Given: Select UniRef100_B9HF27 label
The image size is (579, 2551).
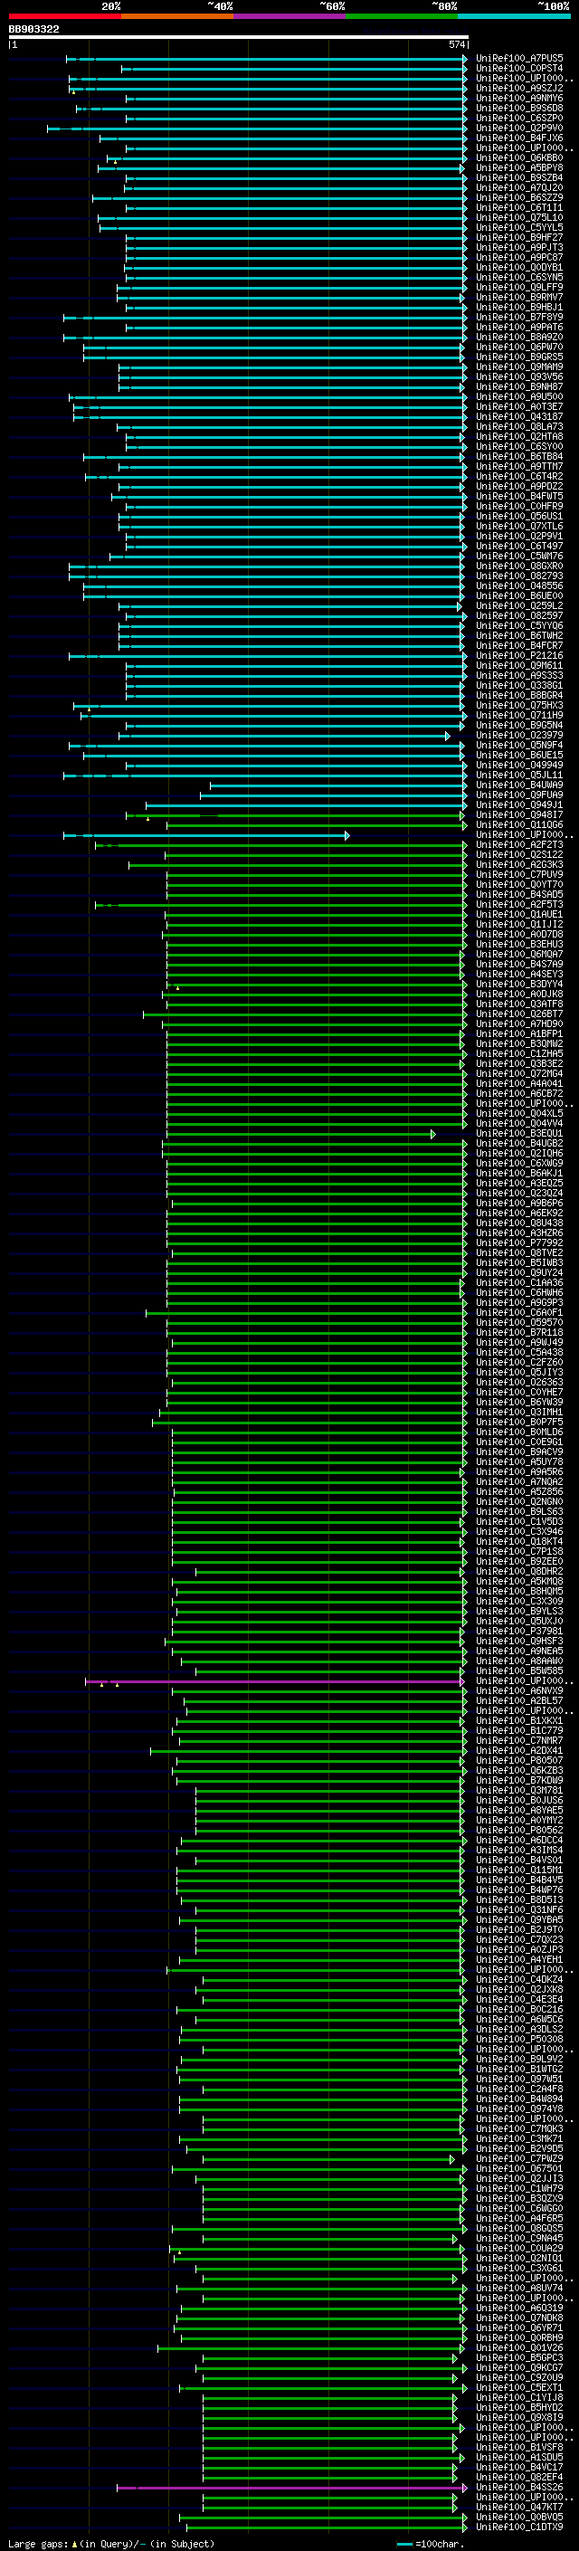Looking at the screenshot, I should (519, 238).
